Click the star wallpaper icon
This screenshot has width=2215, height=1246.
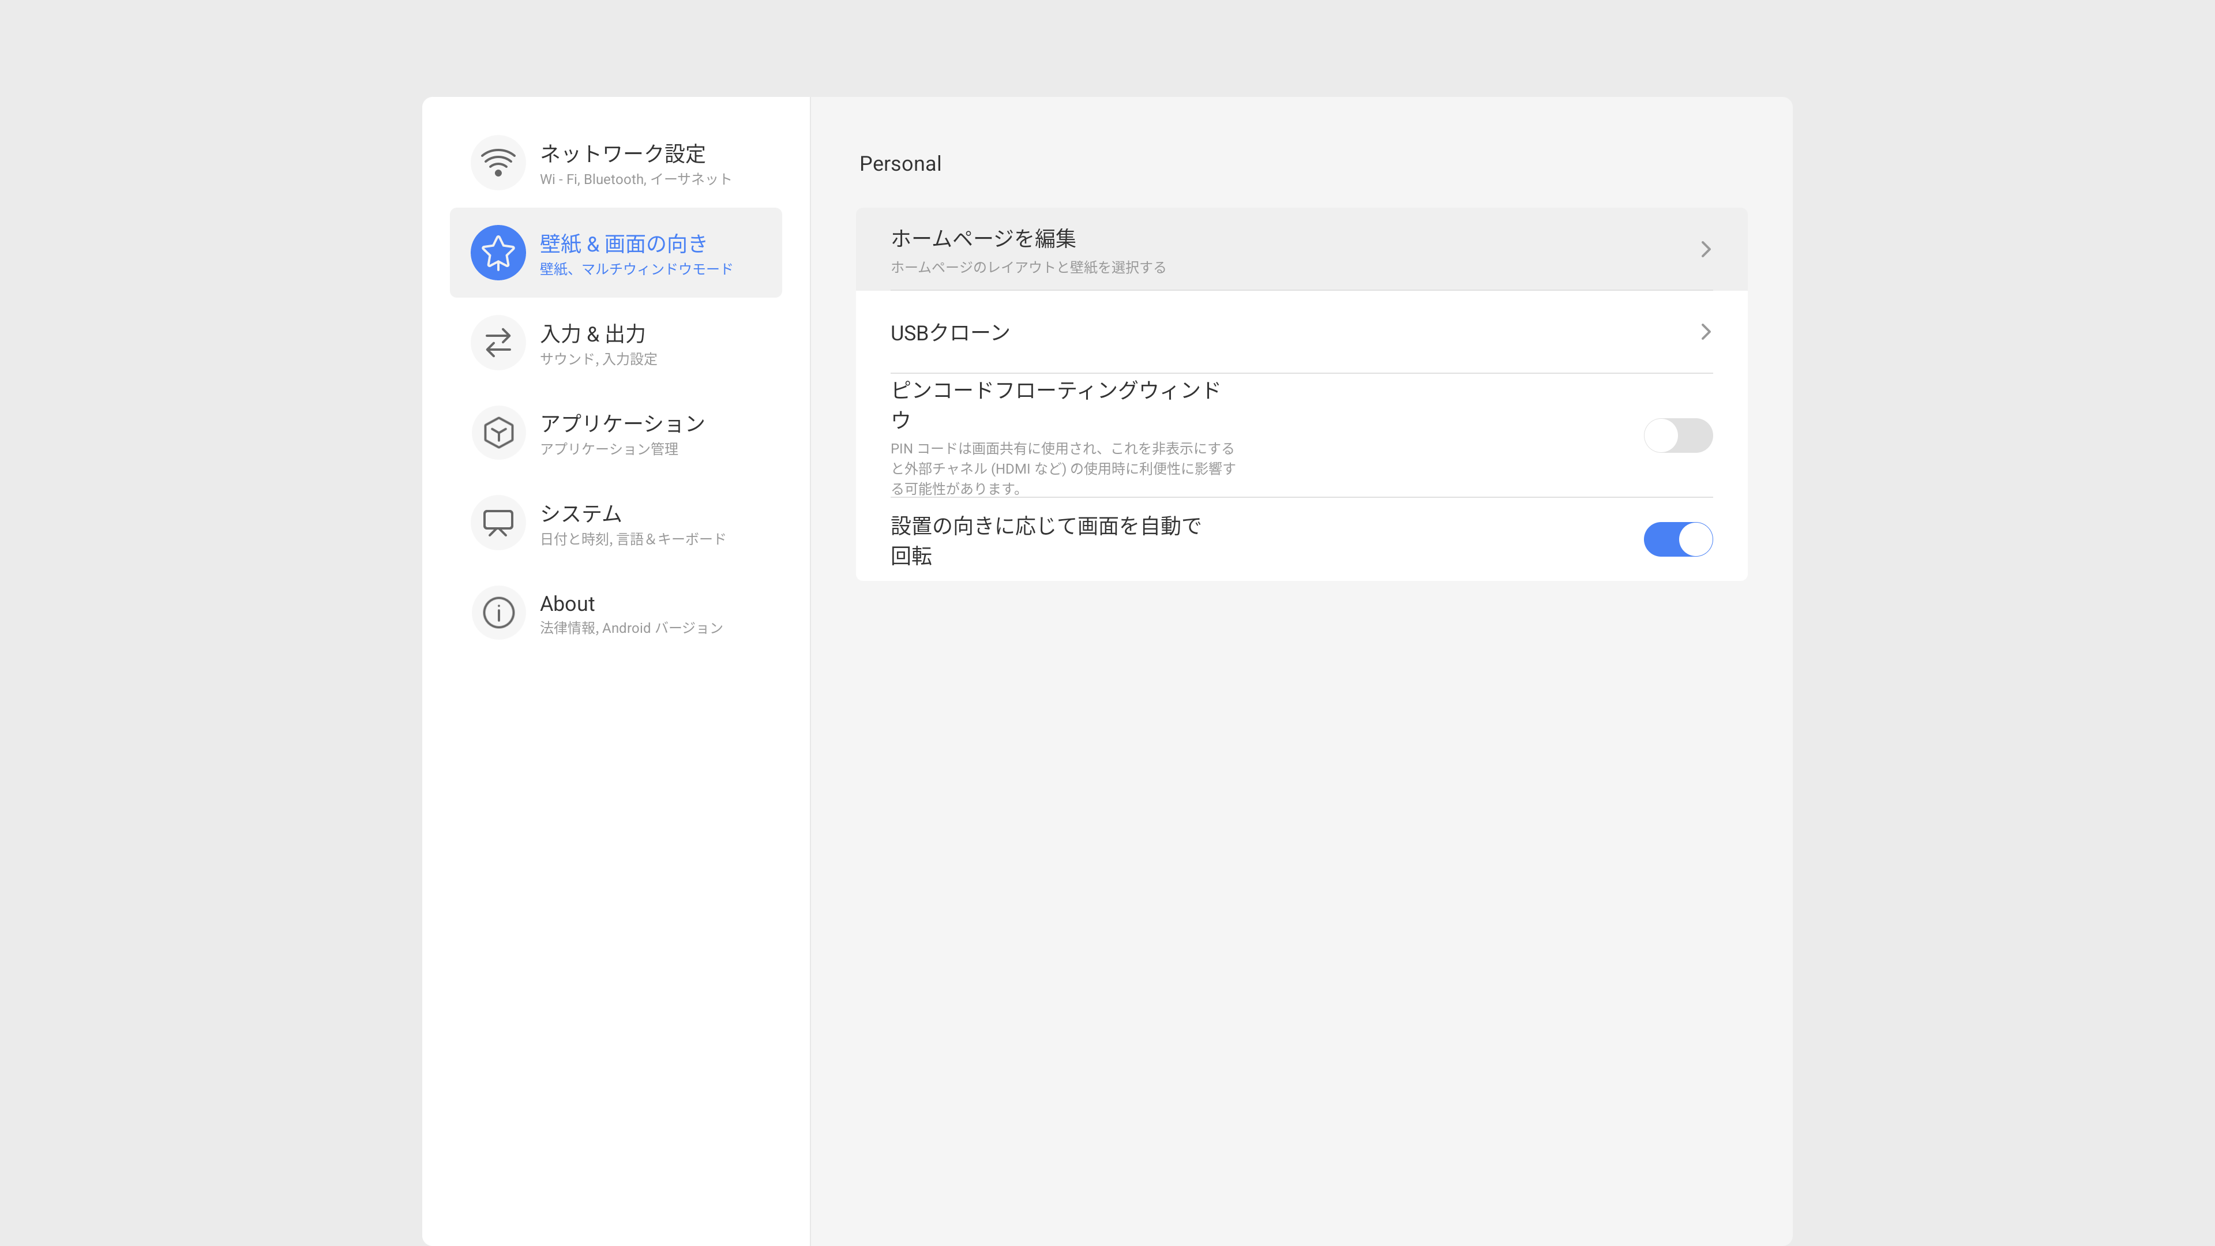pyautogui.click(x=498, y=253)
